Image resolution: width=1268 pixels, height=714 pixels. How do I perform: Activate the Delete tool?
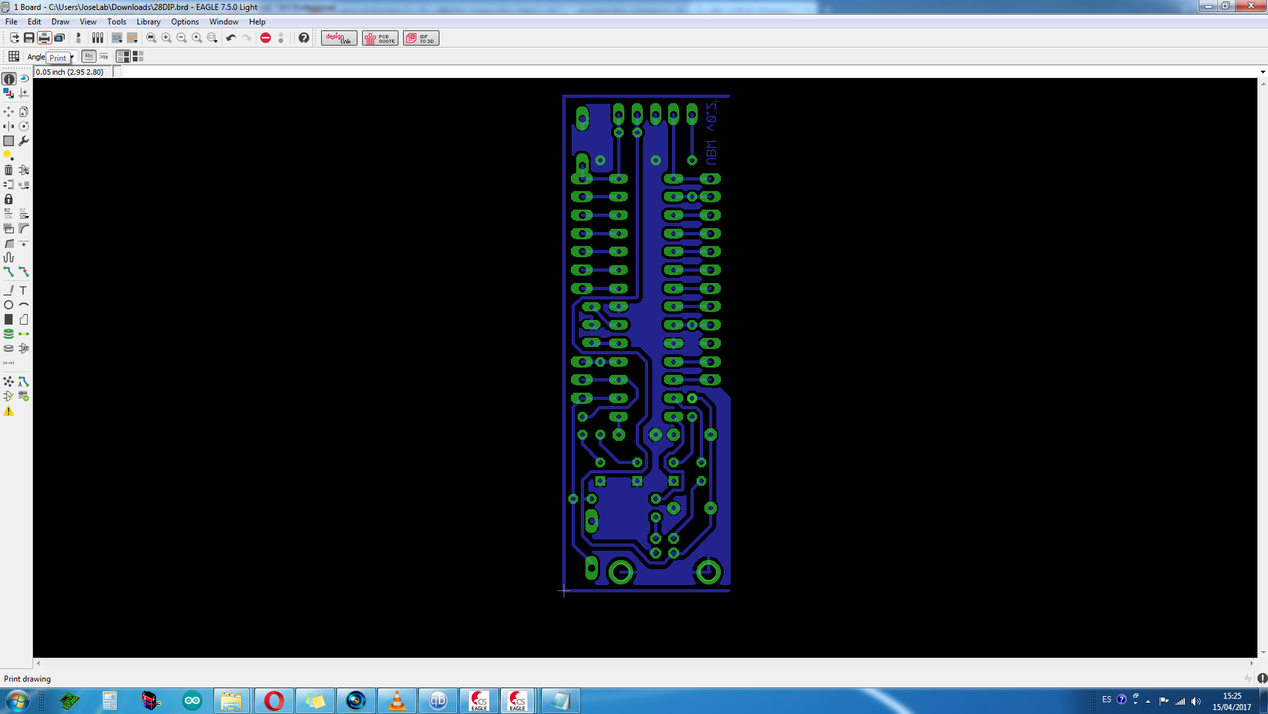point(9,170)
